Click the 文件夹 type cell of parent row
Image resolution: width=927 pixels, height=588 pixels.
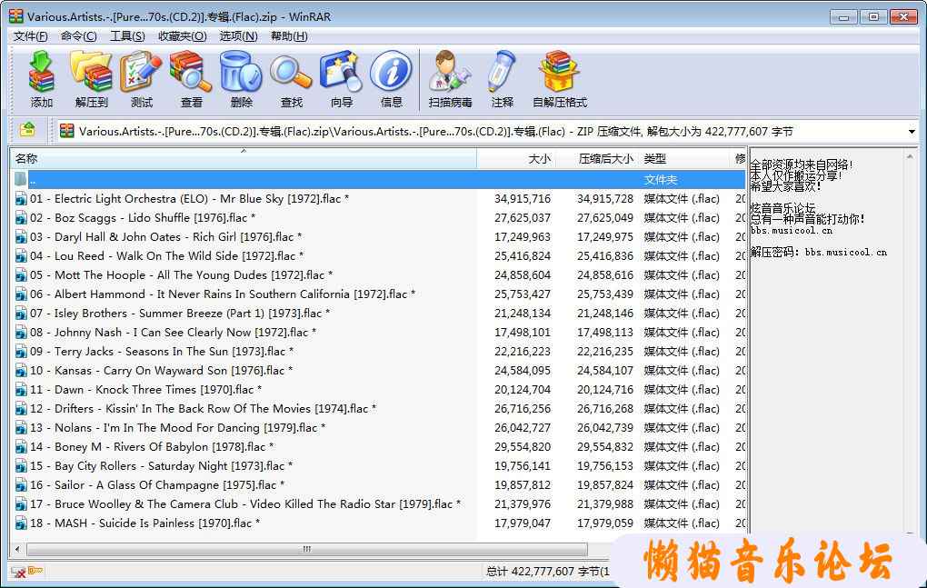661,180
